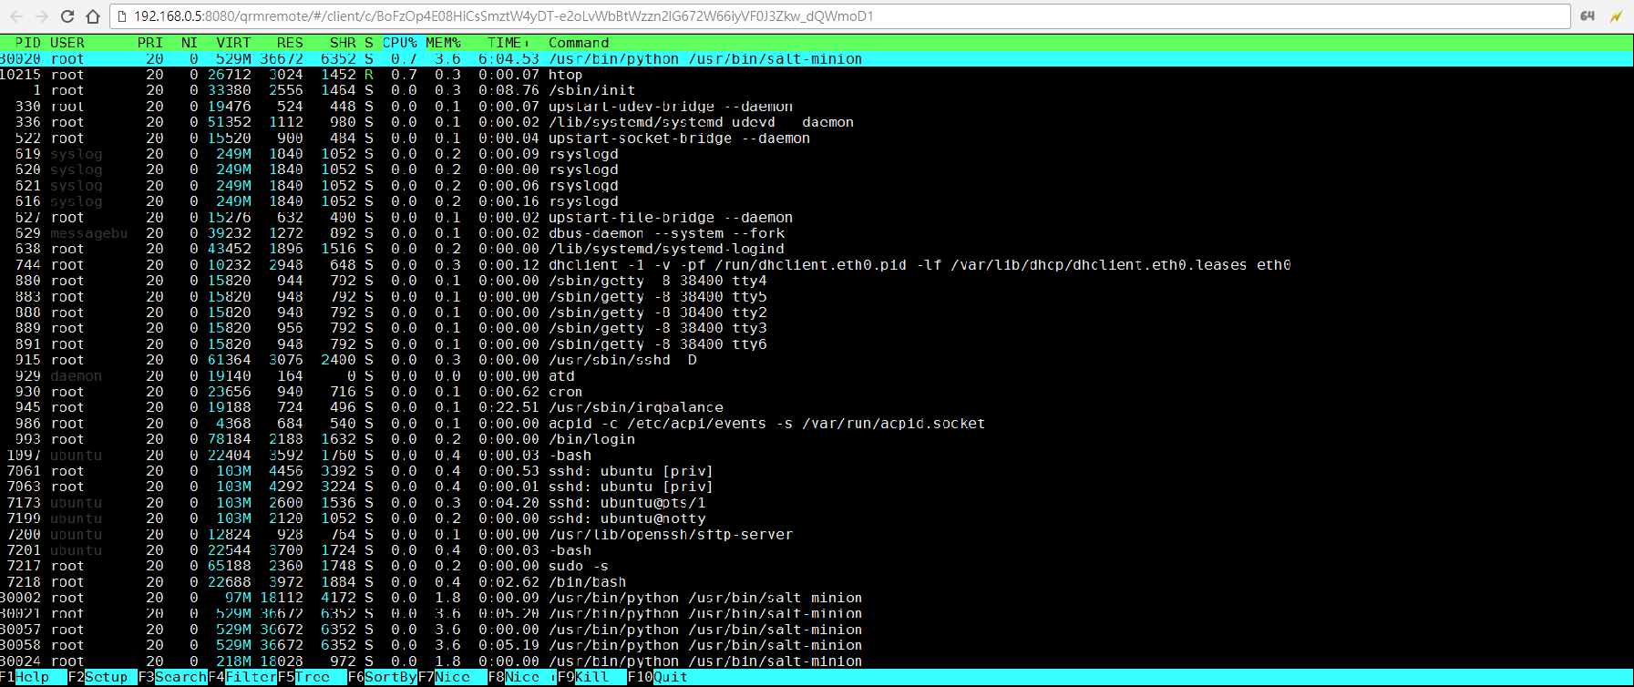Focus the address bar URL field
The height and width of the screenshot is (687, 1634).
(820, 16)
